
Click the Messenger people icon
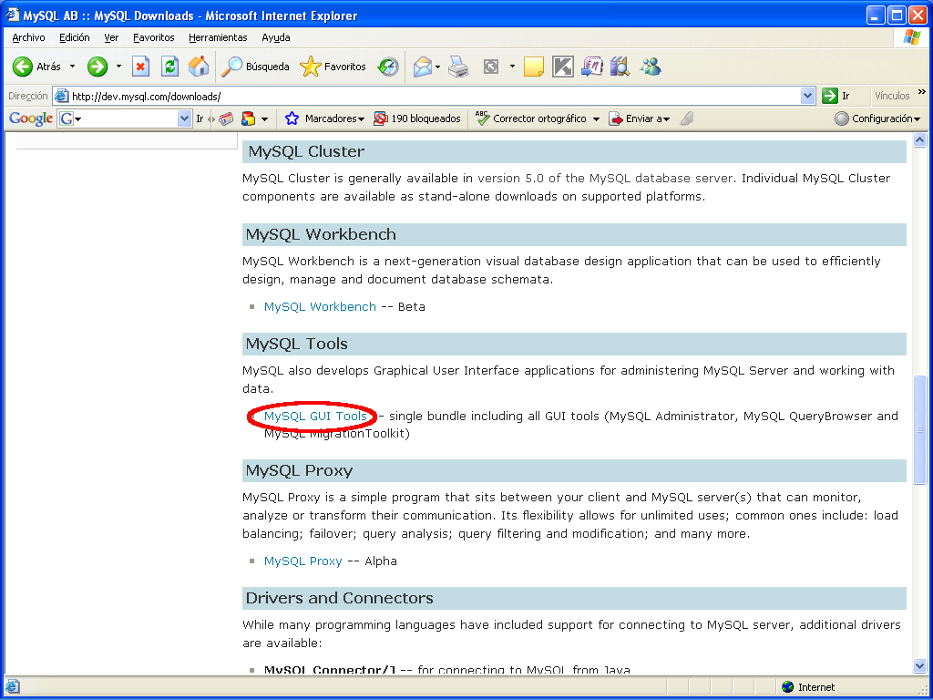click(x=651, y=67)
